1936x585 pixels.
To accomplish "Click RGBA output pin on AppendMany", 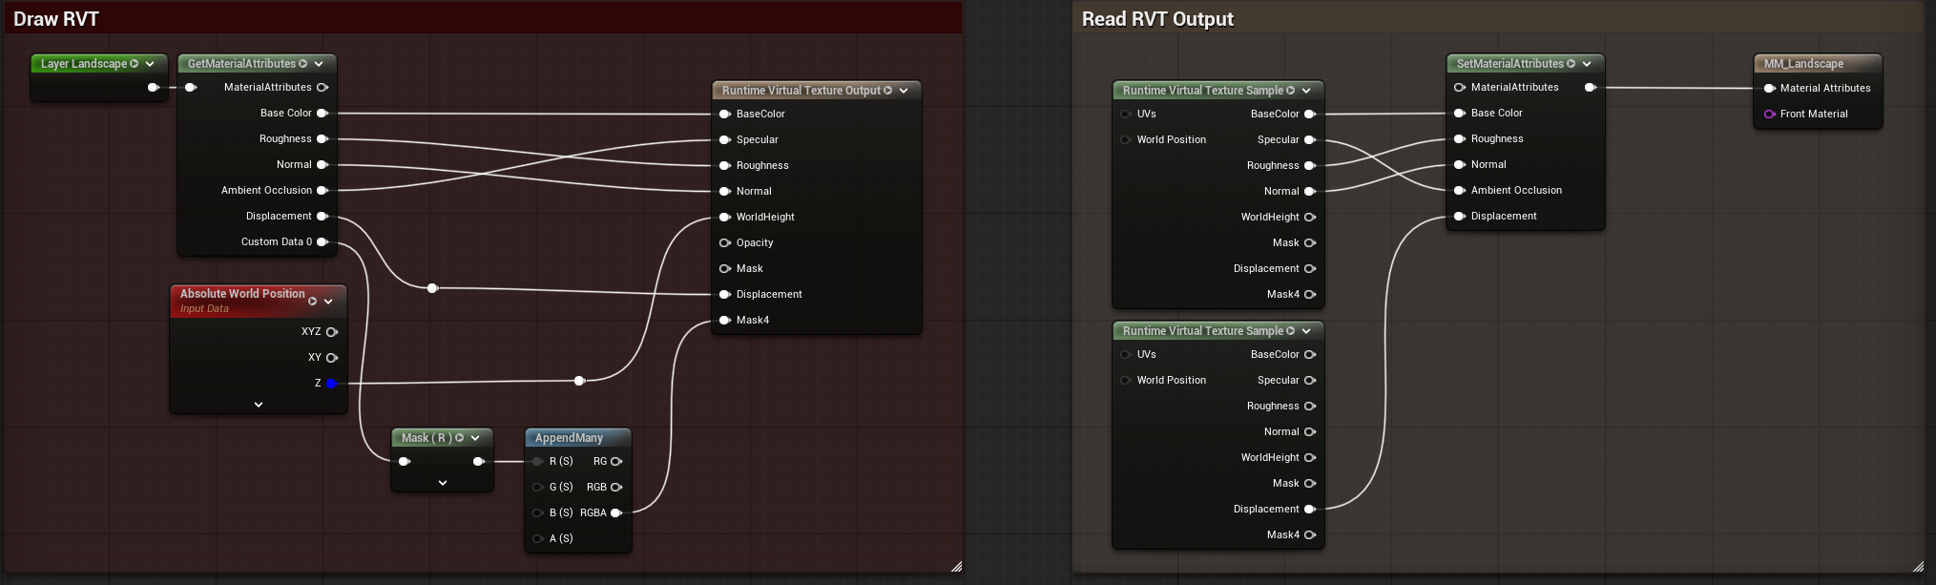I will click(616, 513).
